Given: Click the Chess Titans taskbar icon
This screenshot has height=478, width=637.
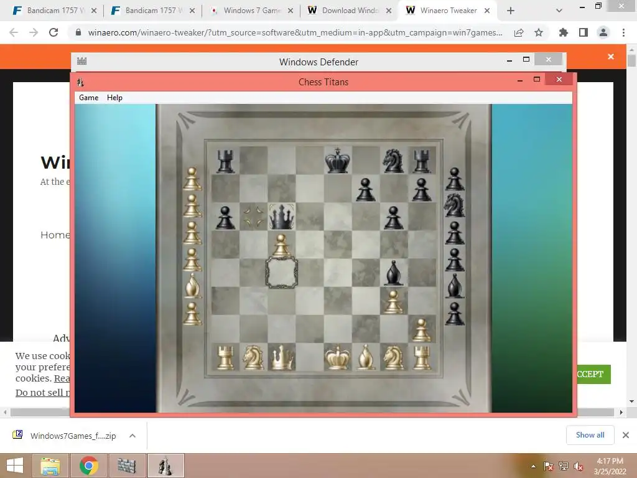Looking at the screenshot, I should [x=165, y=466].
